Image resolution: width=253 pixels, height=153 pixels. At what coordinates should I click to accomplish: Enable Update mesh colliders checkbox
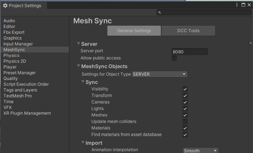pyautogui.click(x=185, y=122)
